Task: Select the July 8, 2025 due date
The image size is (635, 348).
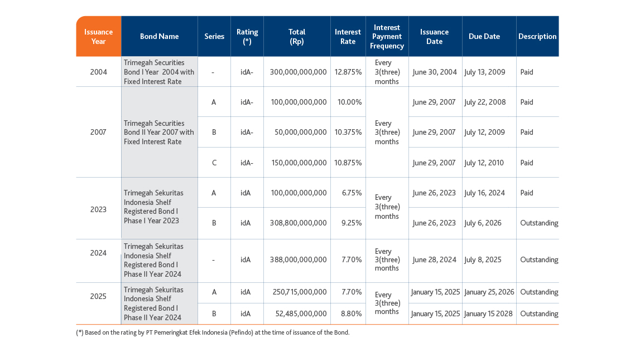Action: pos(483,259)
